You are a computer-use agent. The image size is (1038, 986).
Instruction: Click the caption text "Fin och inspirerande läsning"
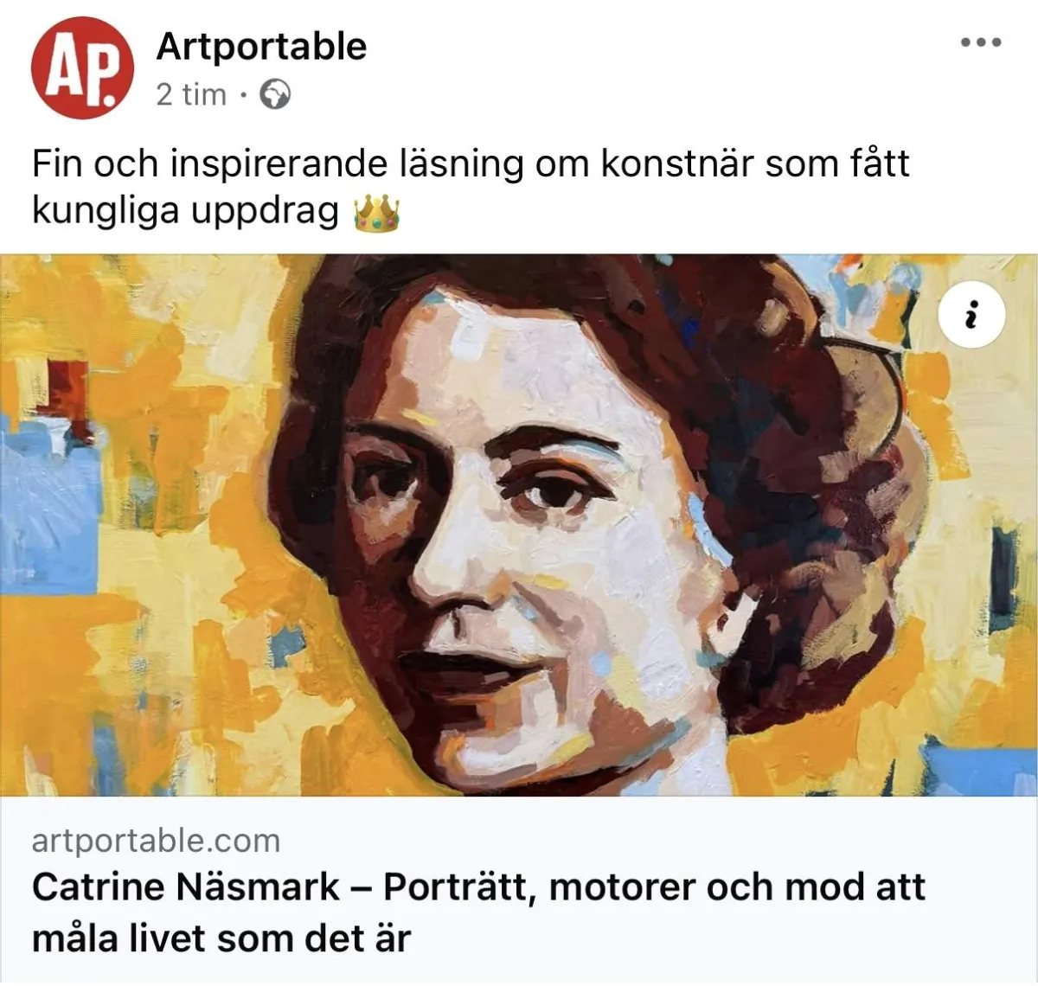tap(278, 163)
